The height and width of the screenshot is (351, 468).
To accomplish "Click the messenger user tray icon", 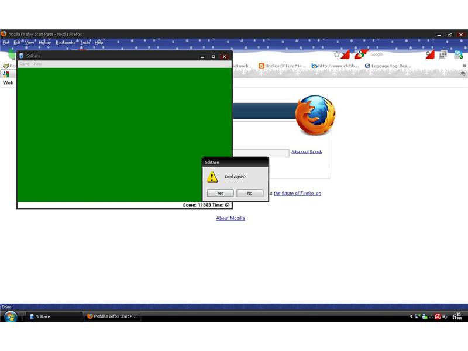I will point(425,316).
